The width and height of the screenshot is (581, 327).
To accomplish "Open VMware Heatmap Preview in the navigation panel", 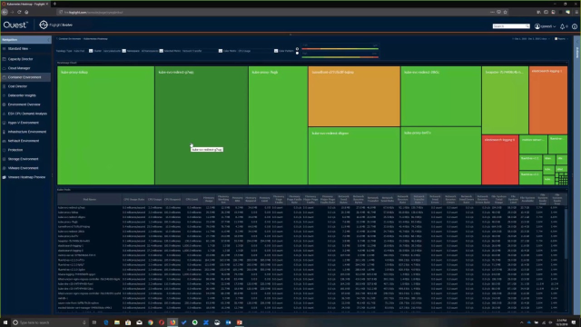I will coord(26,177).
